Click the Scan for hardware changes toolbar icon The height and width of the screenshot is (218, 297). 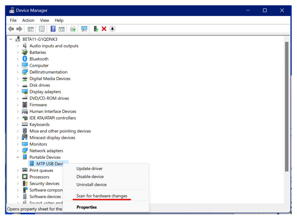tap(84, 29)
